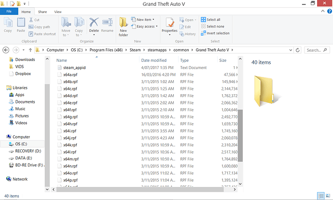
Task: Create a New folder from the ribbon
Action: coord(123,27)
